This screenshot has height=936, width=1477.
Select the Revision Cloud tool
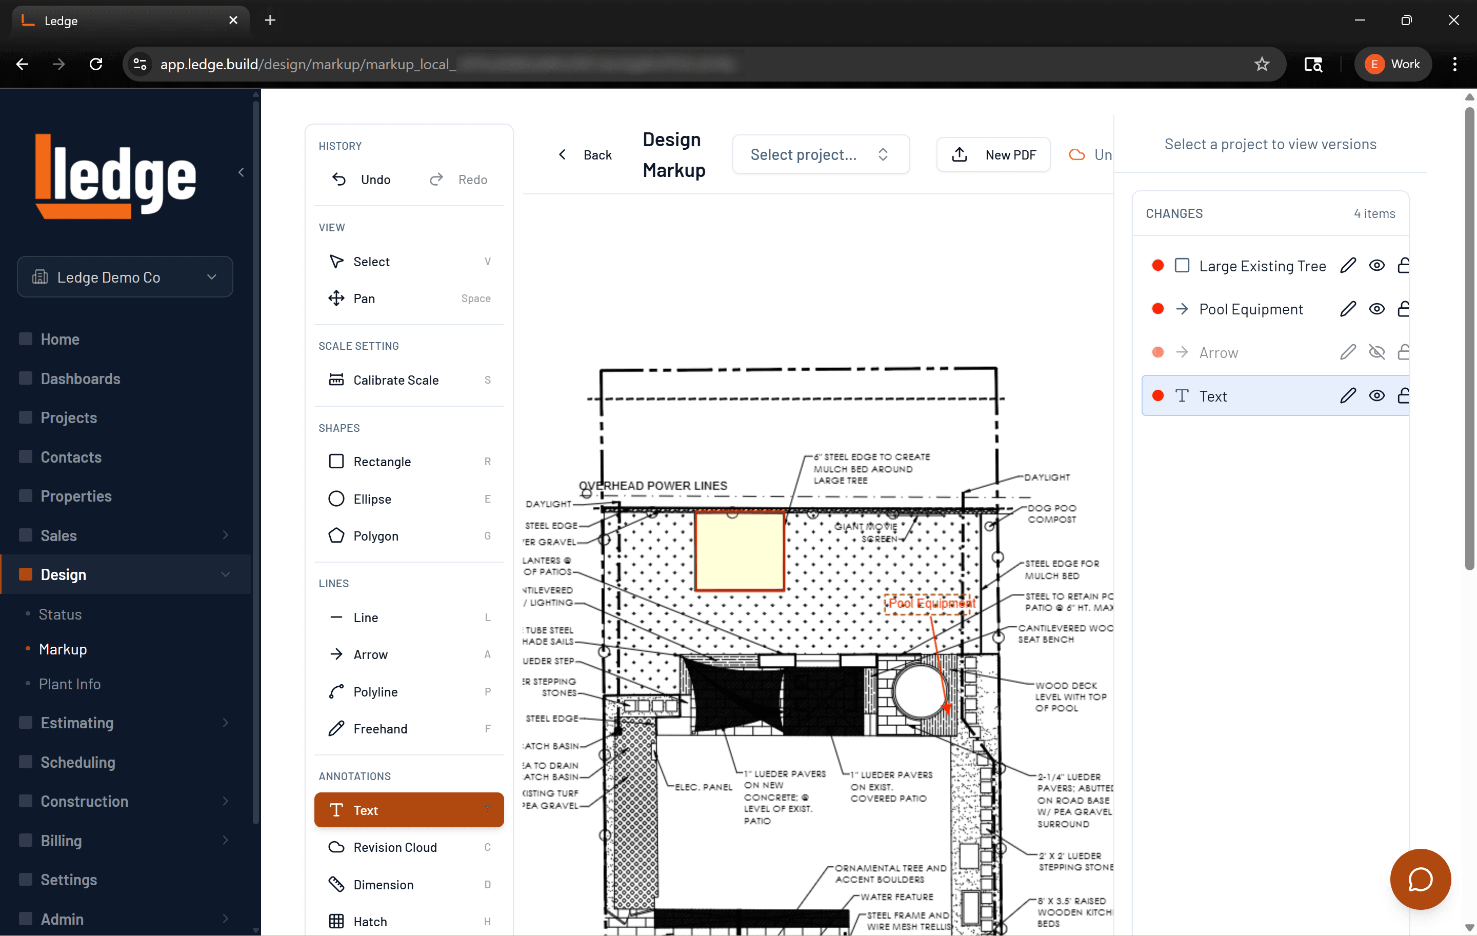point(409,847)
